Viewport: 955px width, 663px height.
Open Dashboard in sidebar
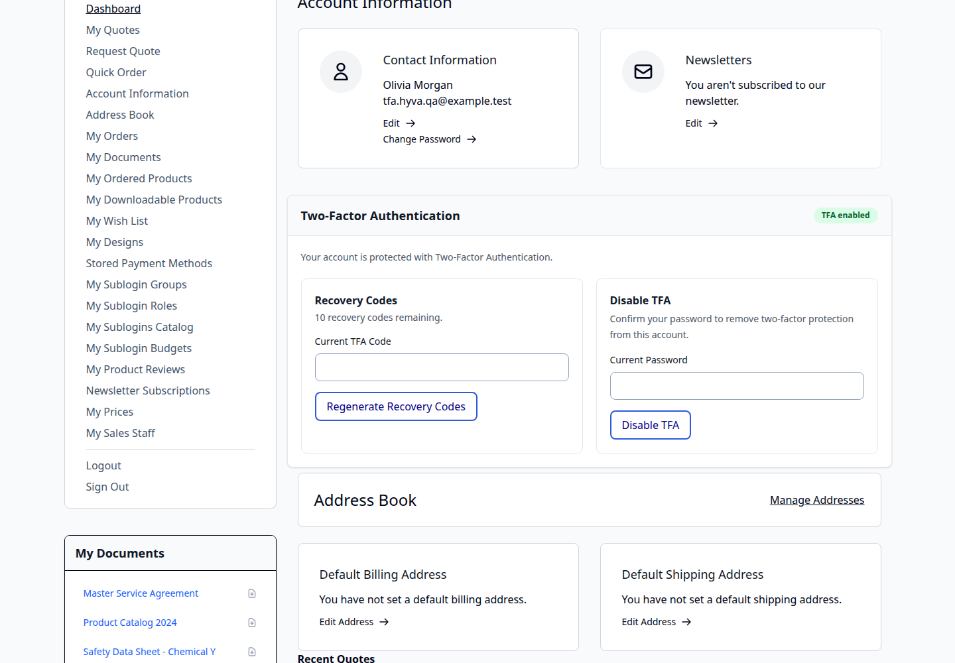tap(113, 9)
